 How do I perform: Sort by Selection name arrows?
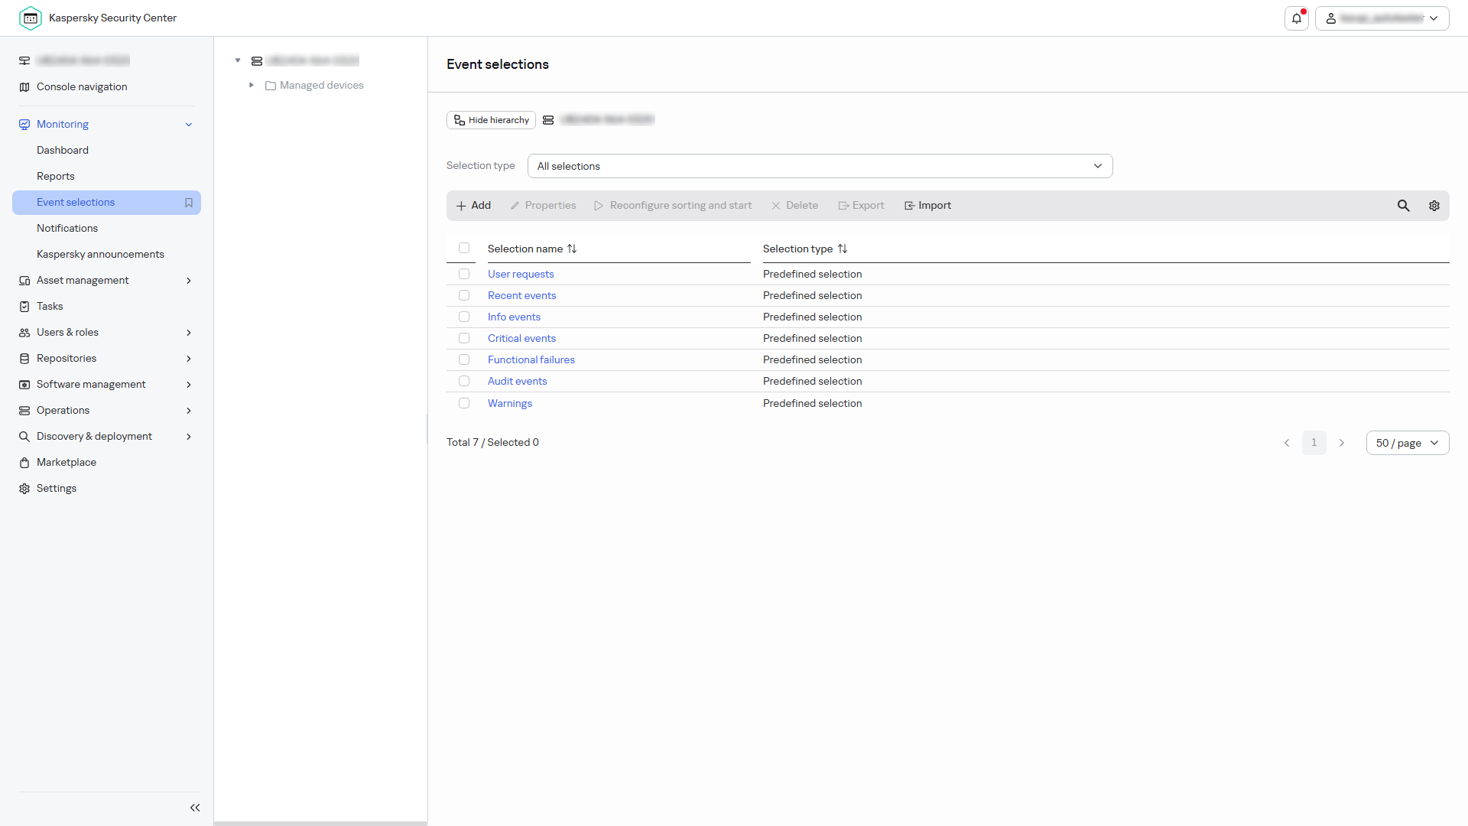coord(572,249)
